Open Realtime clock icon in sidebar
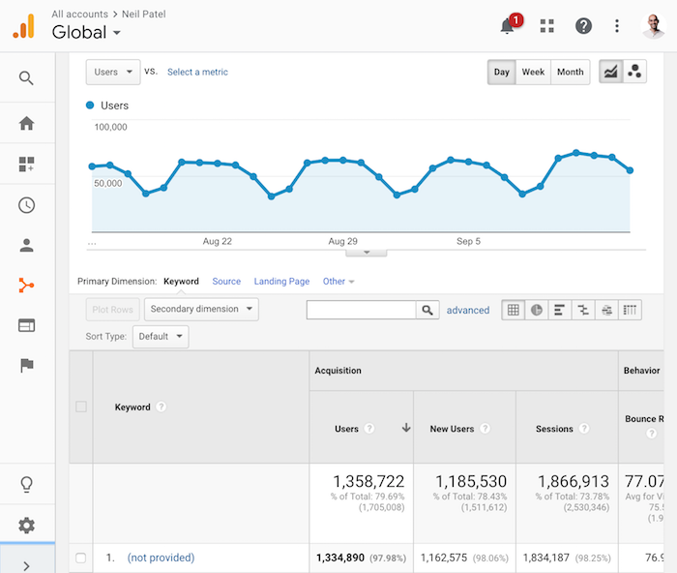Viewport: 677px width, 573px height. click(x=26, y=205)
